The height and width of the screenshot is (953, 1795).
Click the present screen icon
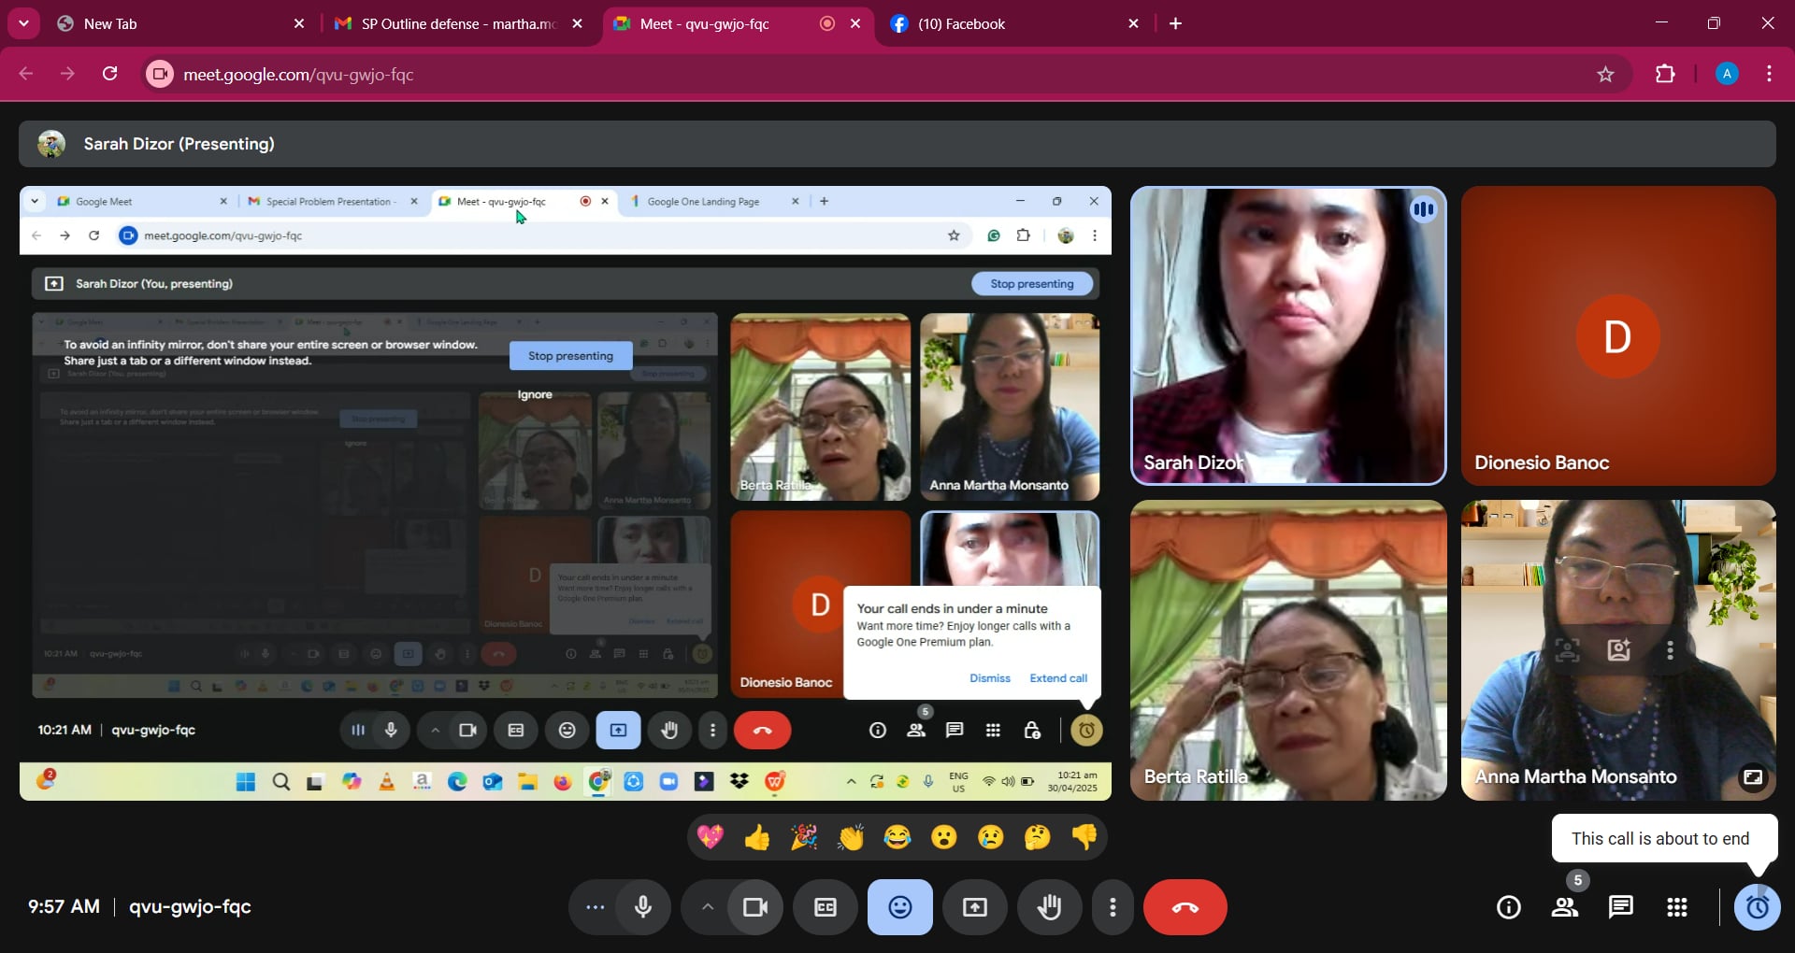[x=974, y=907]
